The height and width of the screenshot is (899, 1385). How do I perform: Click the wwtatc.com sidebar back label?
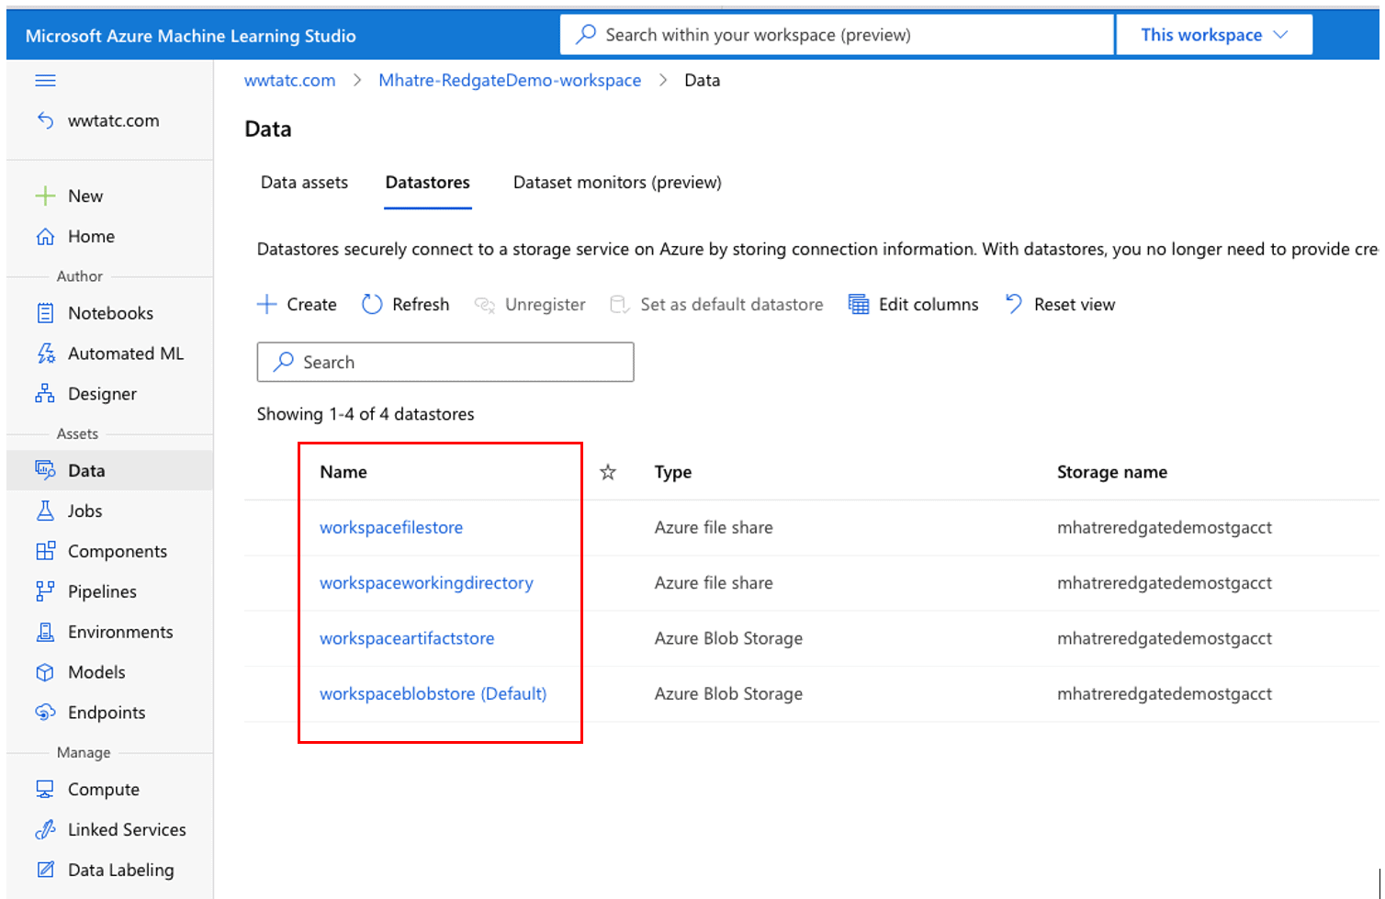[113, 120]
